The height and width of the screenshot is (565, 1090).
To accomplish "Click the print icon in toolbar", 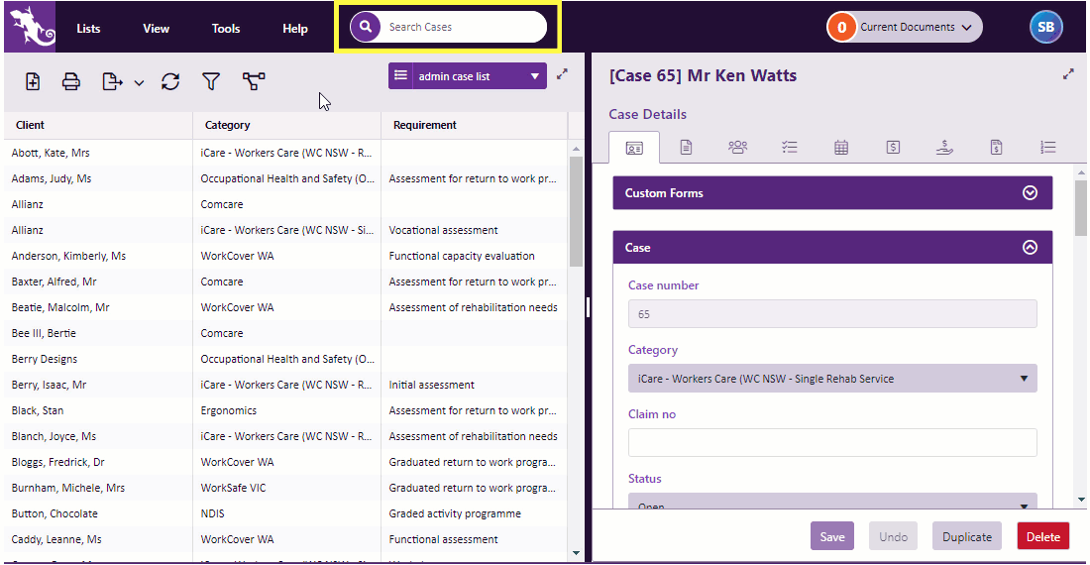I will (x=71, y=82).
